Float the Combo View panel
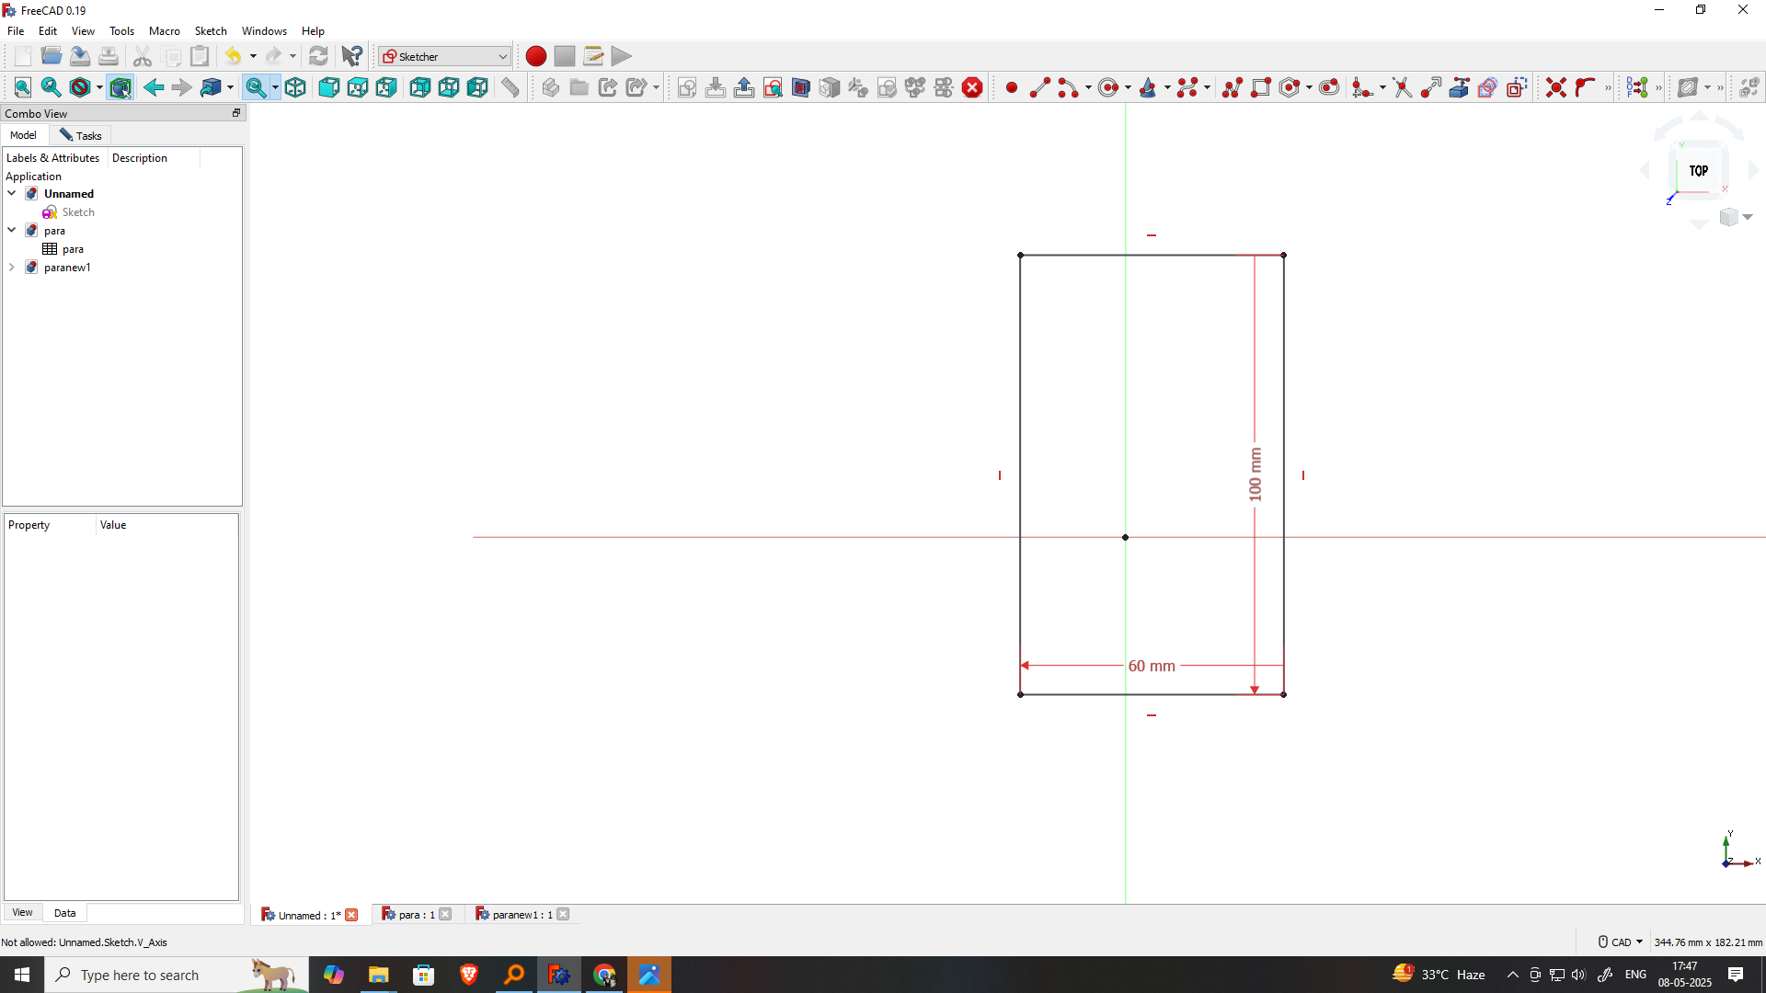The width and height of the screenshot is (1766, 993). coord(236,113)
